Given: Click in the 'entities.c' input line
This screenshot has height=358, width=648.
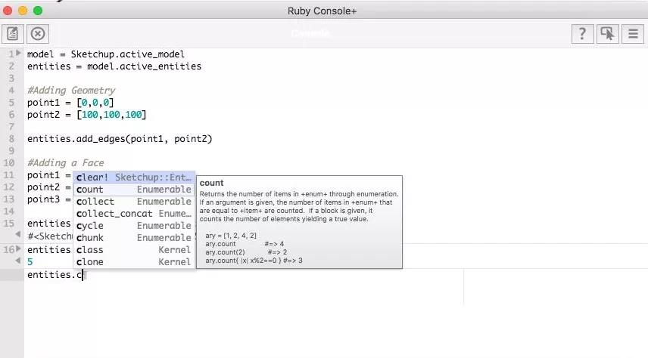Looking at the screenshot, I should (227, 275).
